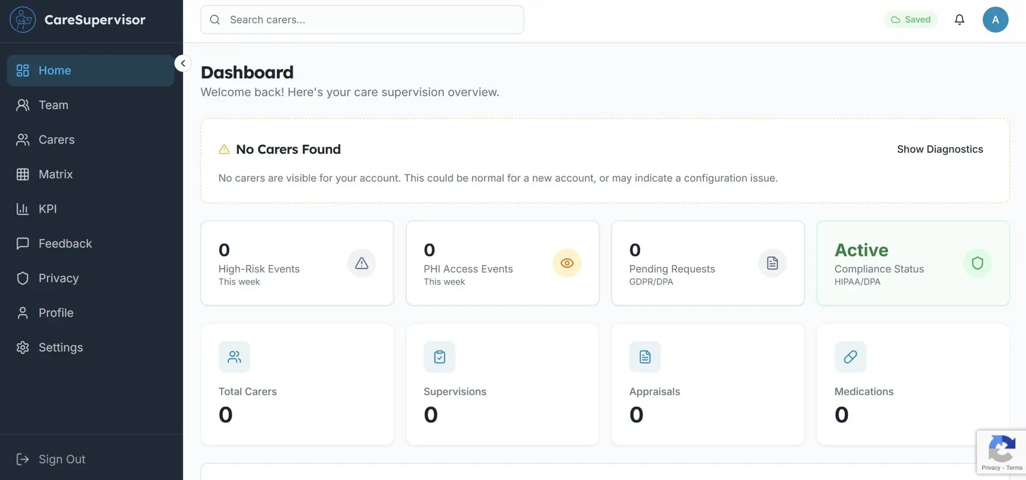Open the Matrix page
1026x480 pixels.
90,175
